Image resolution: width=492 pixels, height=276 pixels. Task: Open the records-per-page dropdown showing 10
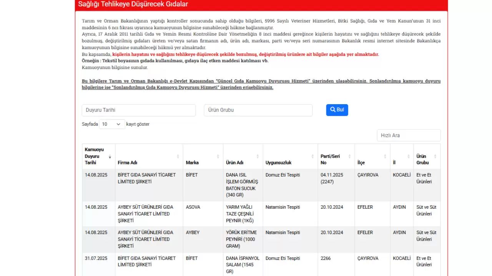click(112, 124)
